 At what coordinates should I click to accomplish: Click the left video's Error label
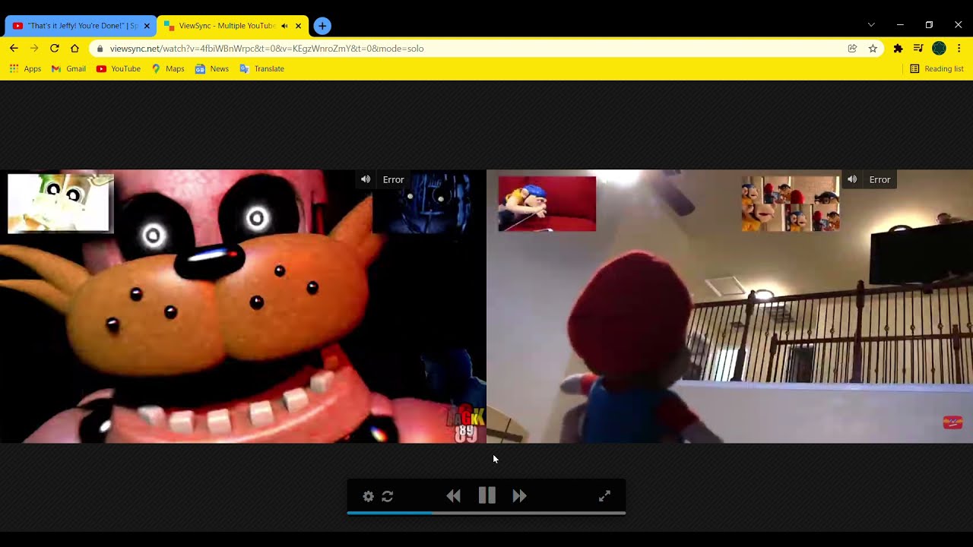393,180
